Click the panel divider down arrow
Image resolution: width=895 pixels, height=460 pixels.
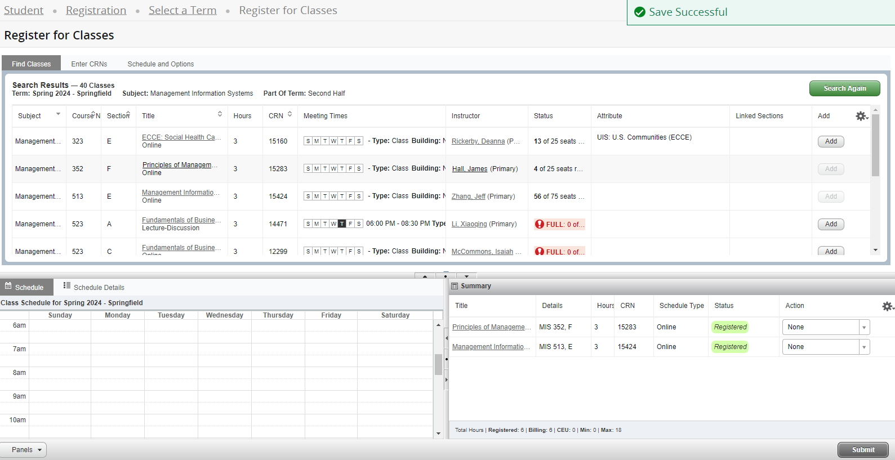(466, 276)
